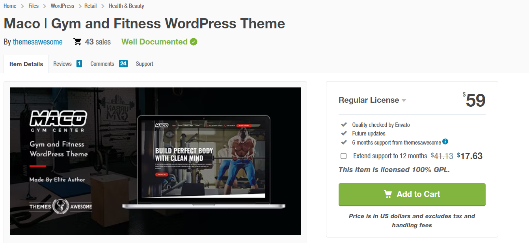Open the Support tab
529x243 pixels.
(x=144, y=64)
